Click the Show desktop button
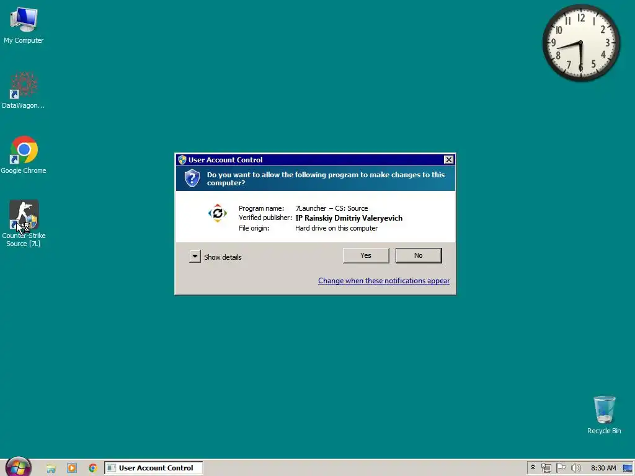 (628, 468)
